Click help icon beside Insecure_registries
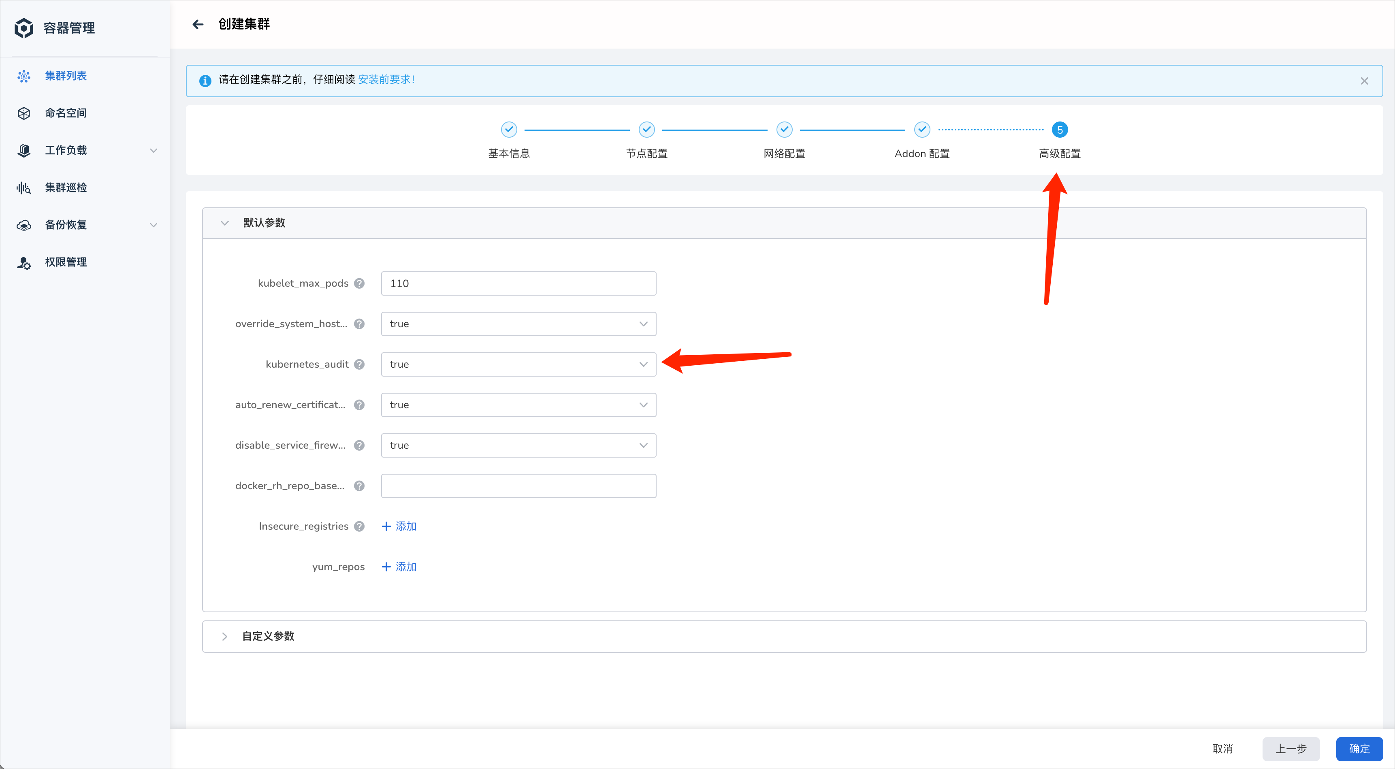Screen dimensions: 1395x769 359,526
